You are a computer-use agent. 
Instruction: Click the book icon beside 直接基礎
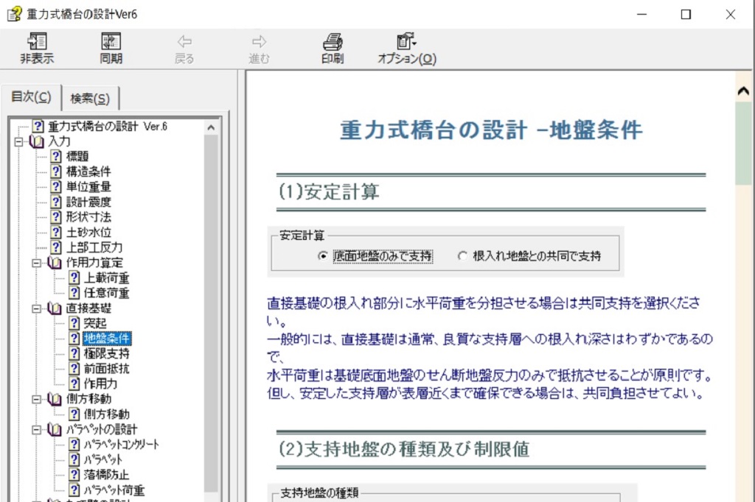[x=55, y=308]
